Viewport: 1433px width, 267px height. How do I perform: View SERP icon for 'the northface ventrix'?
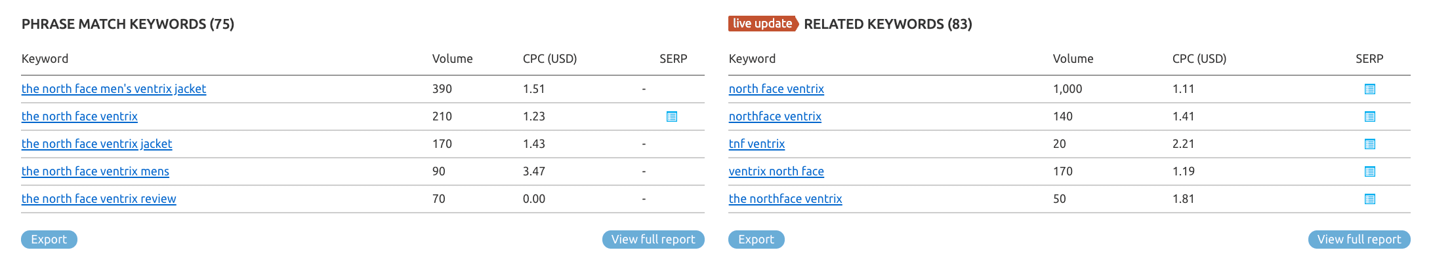[1370, 199]
